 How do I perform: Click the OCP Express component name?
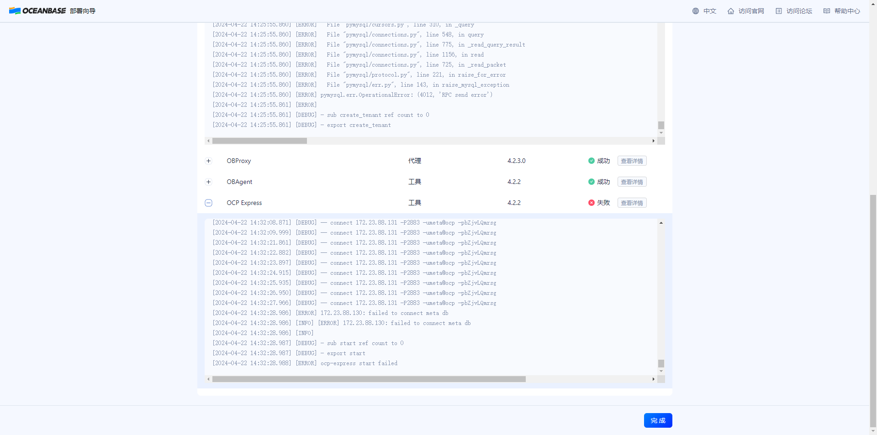(x=244, y=203)
